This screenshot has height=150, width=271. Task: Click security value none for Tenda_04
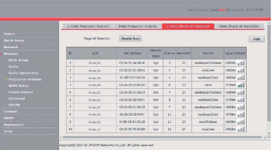coord(208,85)
